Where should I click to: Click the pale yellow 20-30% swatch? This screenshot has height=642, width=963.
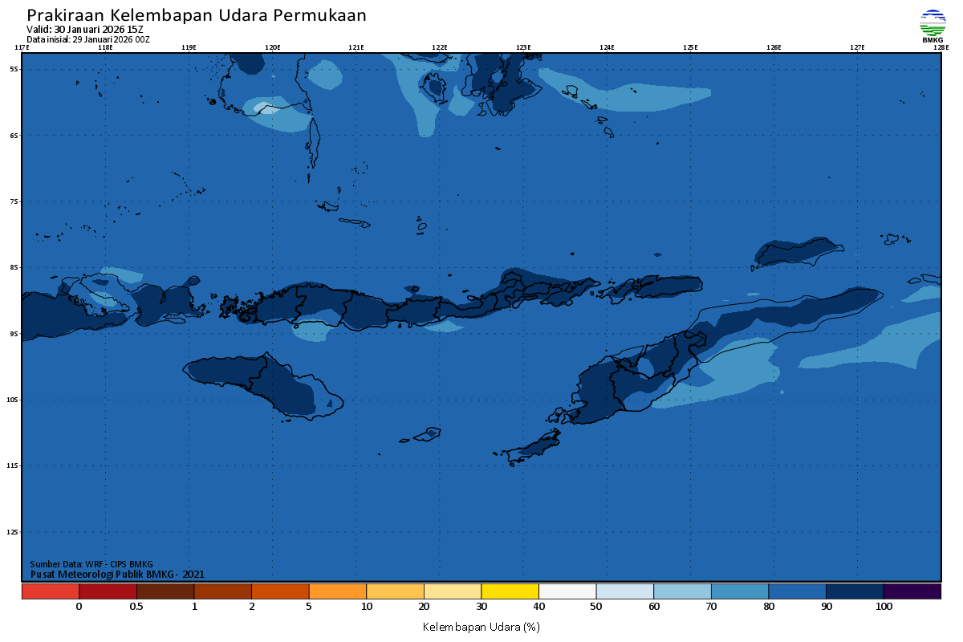click(x=452, y=591)
